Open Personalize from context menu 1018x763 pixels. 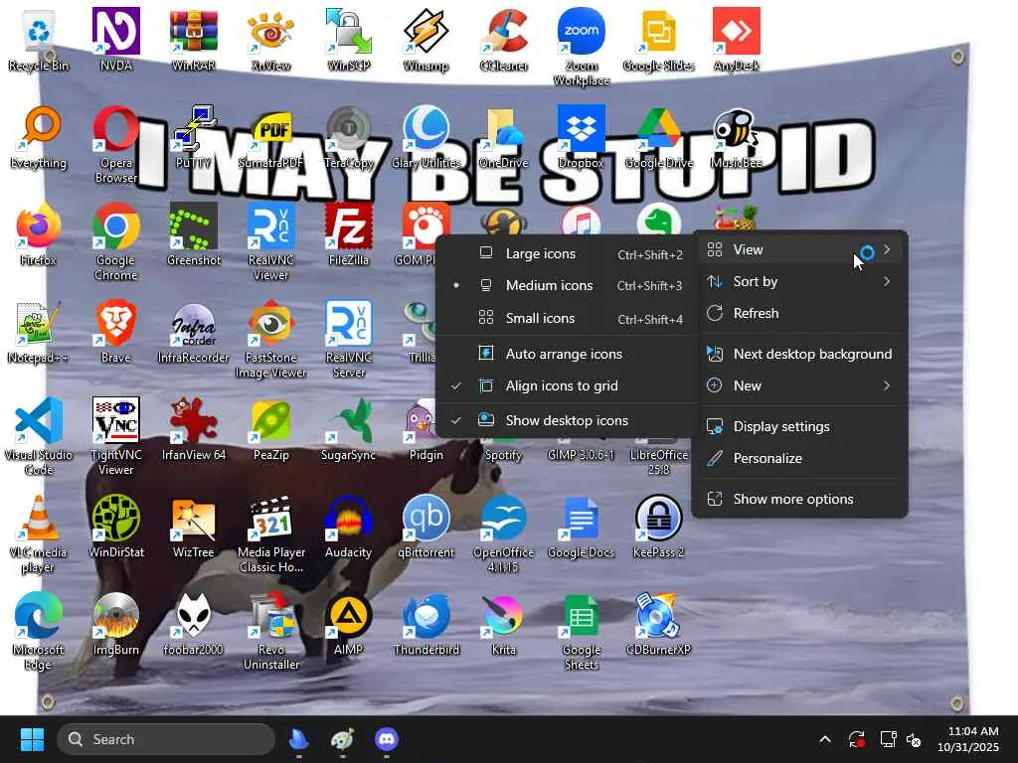[x=799, y=459]
